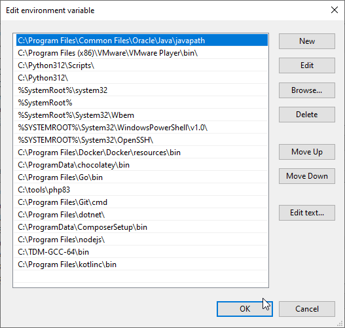Image resolution: width=345 pixels, height=328 pixels.
Task: Select the C:\Python312\Scripts\ entry
Action: pyautogui.click(x=141, y=65)
